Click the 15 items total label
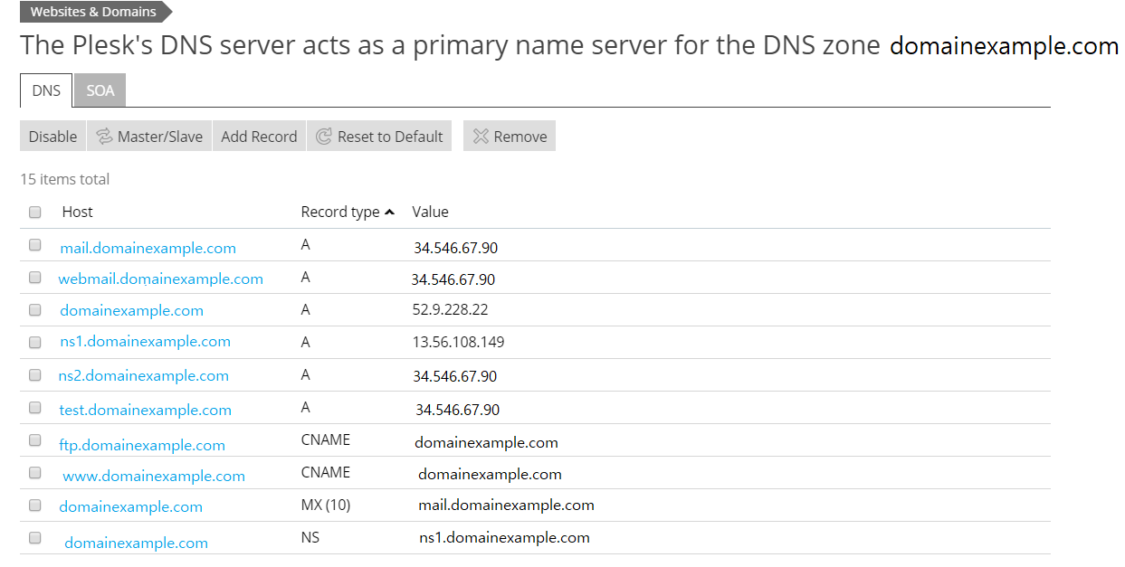Screen dimensions: 1125x567 point(65,179)
